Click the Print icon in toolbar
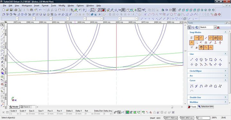Image resolution: width=231 pixels, height=120 pixels. pos(16,10)
